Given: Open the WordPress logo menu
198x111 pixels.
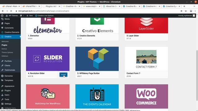Looking at the screenshot, I should [2, 16].
